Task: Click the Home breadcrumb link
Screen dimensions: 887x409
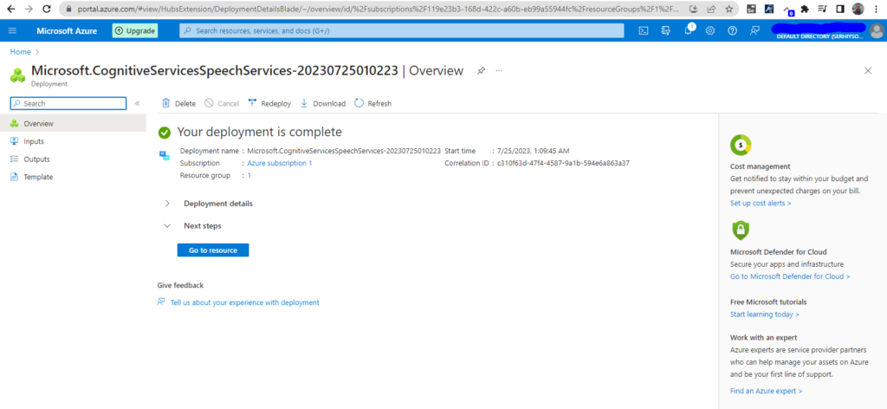Action: point(21,52)
